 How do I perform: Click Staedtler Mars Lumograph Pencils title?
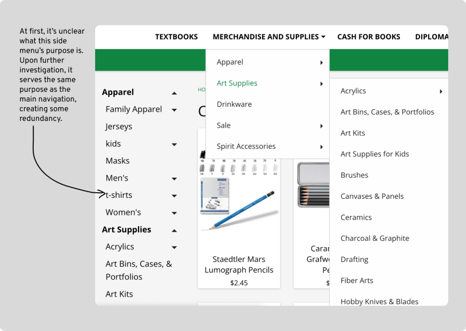click(x=239, y=265)
